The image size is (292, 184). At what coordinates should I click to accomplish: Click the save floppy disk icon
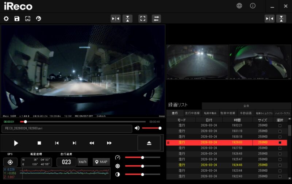coord(17,19)
